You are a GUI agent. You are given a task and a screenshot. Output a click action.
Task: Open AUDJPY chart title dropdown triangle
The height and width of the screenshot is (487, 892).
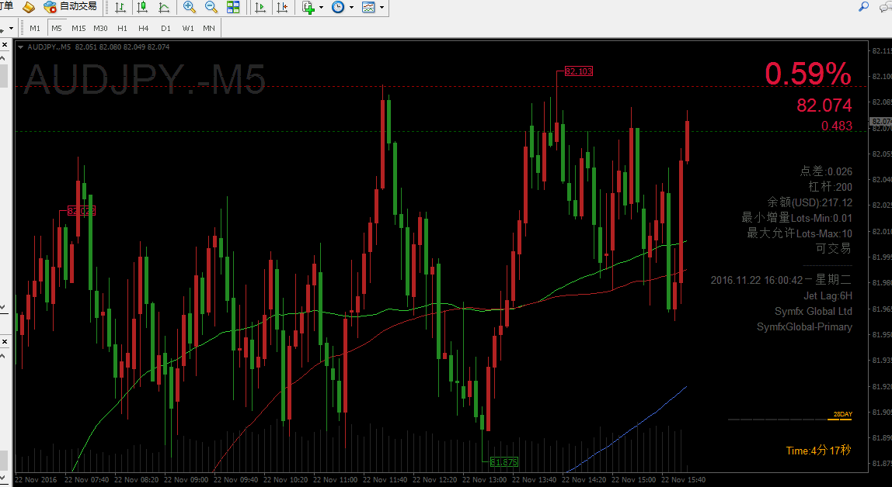[20, 47]
